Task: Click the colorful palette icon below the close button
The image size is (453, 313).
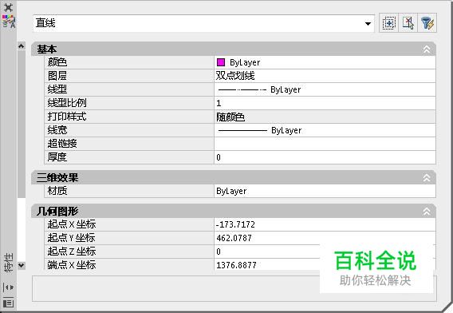Action: [x=9, y=21]
